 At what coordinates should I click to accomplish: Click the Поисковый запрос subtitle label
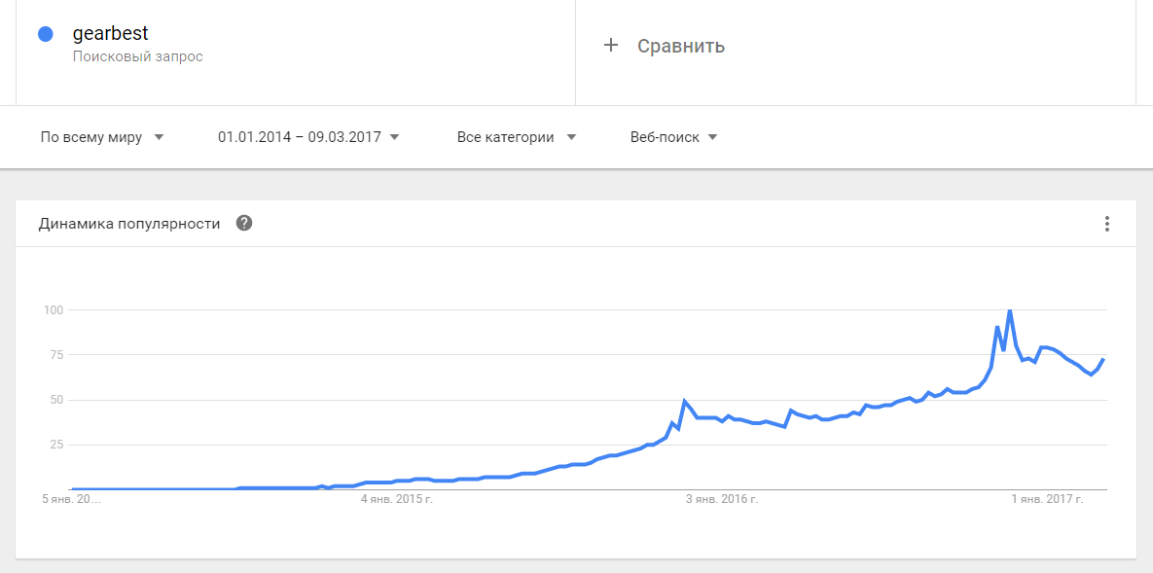tap(137, 56)
